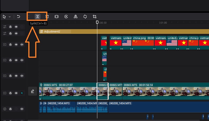Click the Split tool in toolbar
209x121 pixels.
click(37, 17)
